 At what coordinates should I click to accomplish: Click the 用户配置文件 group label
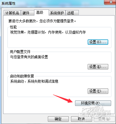click(20, 52)
